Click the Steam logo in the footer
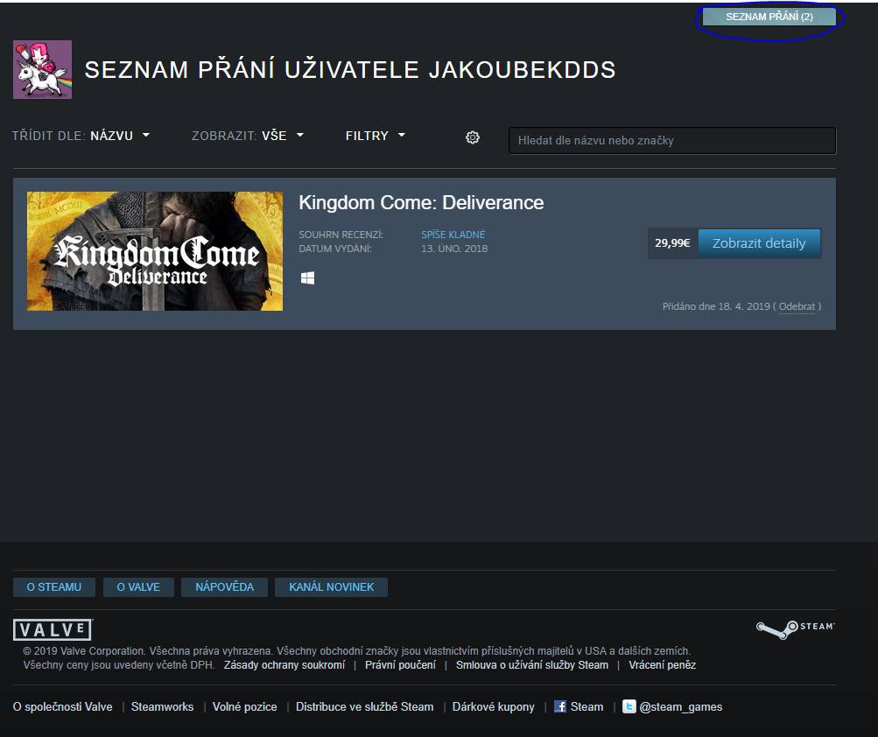Screen dimensions: 878x737 point(795,629)
